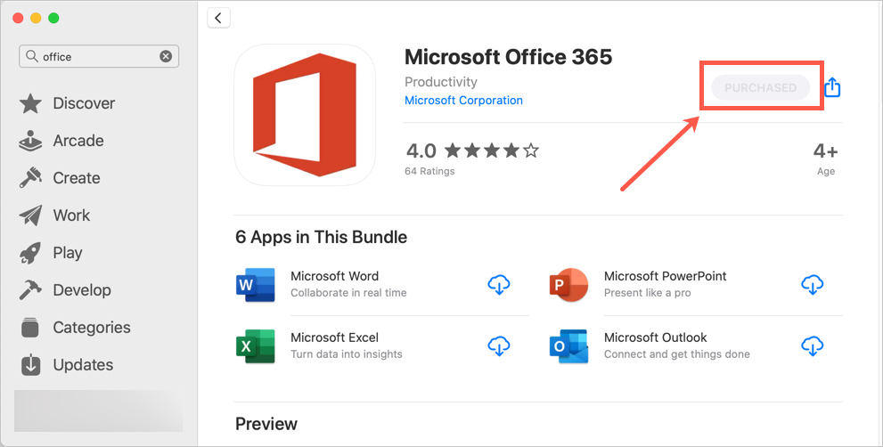Click the Play rocket icon

[30, 253]
